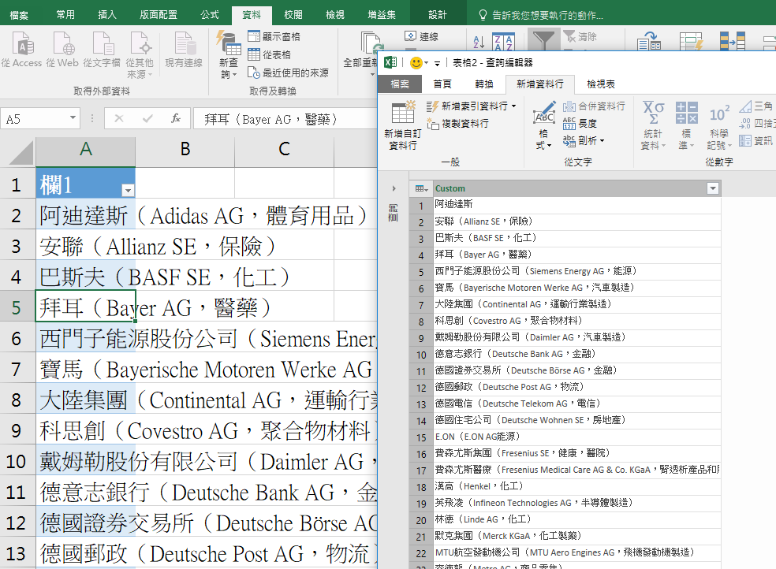The width and height of the screenshot is (776, 569).
Task: Open the Custom column filter dropdown
Action: coord(713,188)
